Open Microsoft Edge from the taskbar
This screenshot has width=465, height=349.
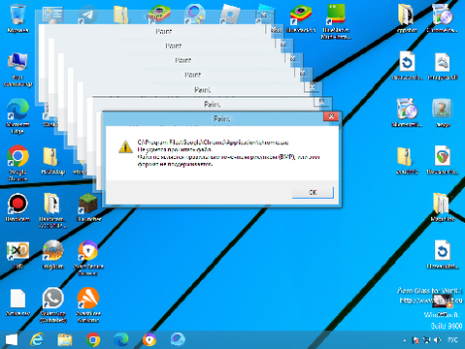click(121, 339)
